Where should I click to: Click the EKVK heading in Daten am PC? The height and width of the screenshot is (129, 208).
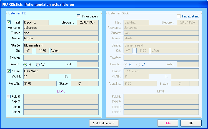click(61, 91)
